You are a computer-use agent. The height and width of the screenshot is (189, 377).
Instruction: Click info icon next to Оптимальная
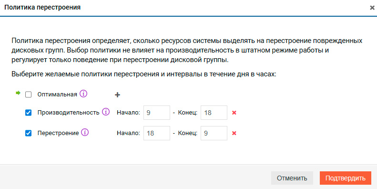(x=83, y=94)
